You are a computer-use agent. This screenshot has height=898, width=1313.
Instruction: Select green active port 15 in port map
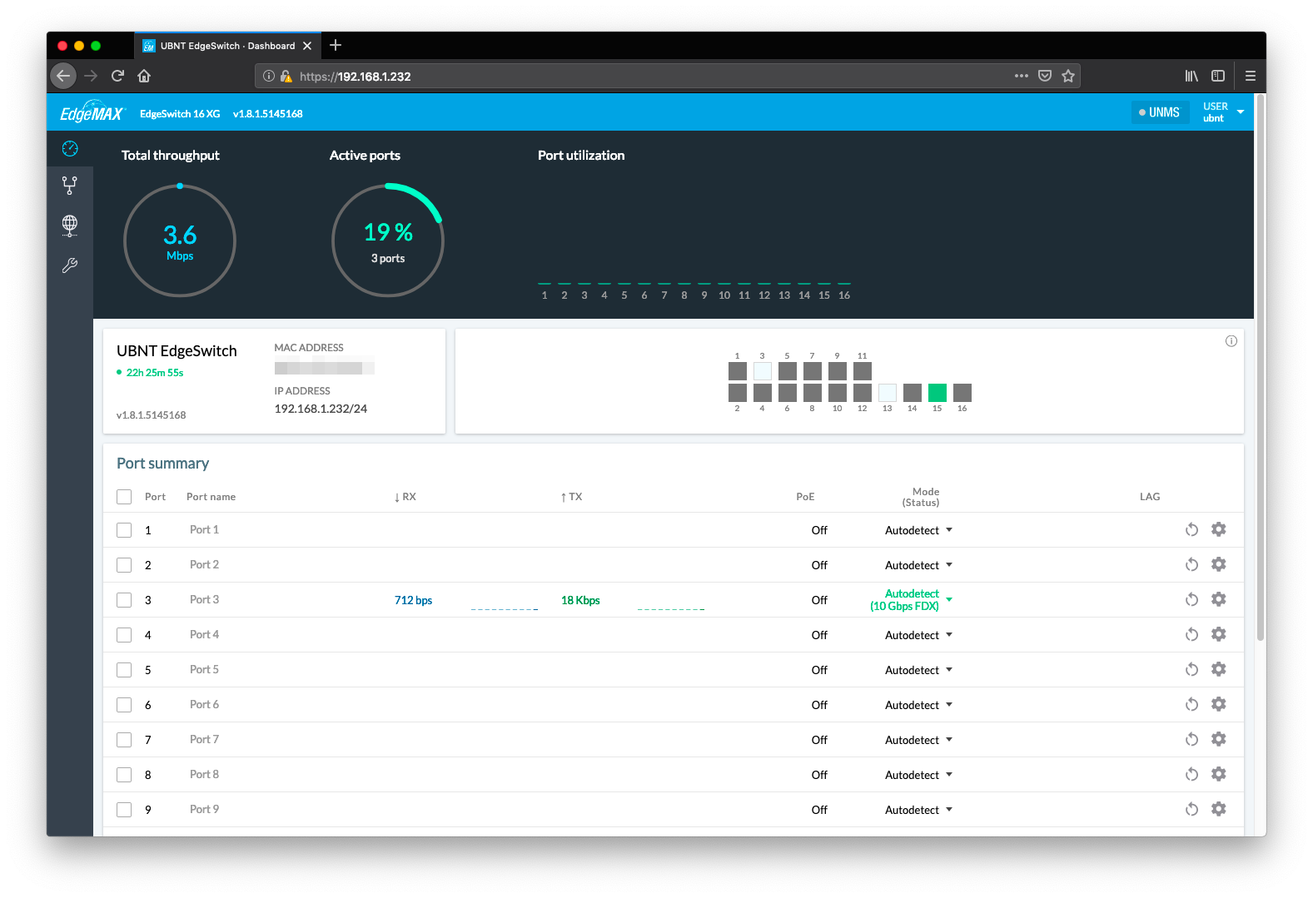(938, 393)
